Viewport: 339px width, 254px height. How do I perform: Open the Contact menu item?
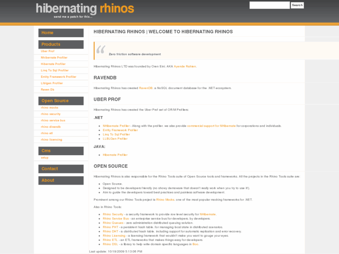(61, 169)
